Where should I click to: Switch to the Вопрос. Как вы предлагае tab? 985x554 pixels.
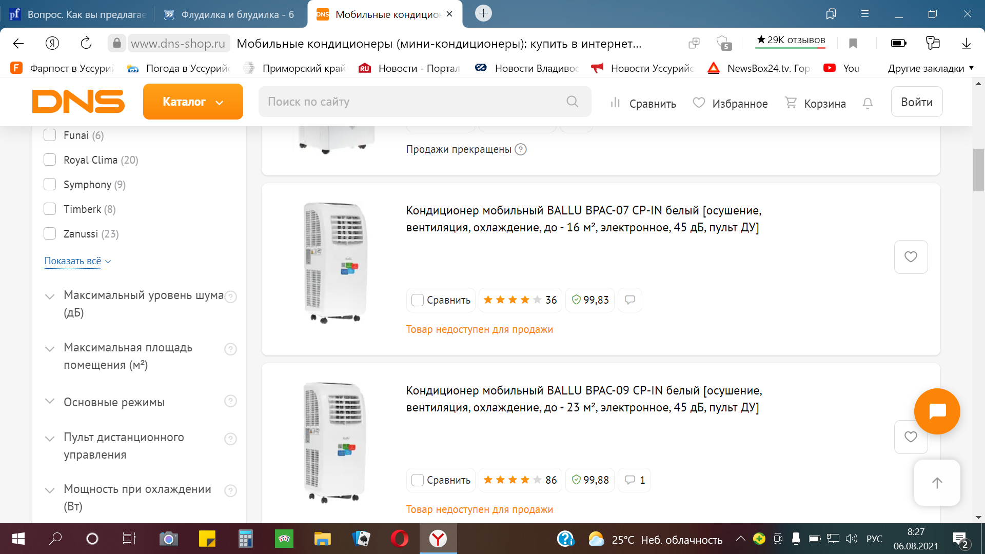tap(78, 14)
